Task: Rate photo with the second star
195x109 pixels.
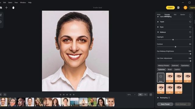Action: pos(64,94)
